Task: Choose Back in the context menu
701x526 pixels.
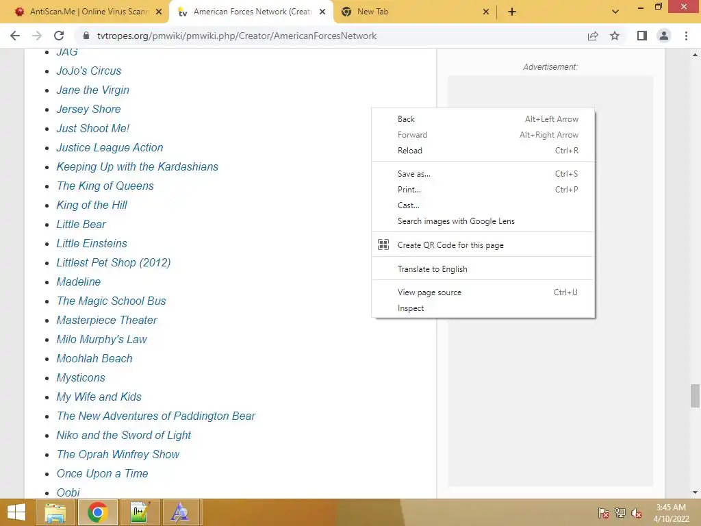Action: pos(483,119)
